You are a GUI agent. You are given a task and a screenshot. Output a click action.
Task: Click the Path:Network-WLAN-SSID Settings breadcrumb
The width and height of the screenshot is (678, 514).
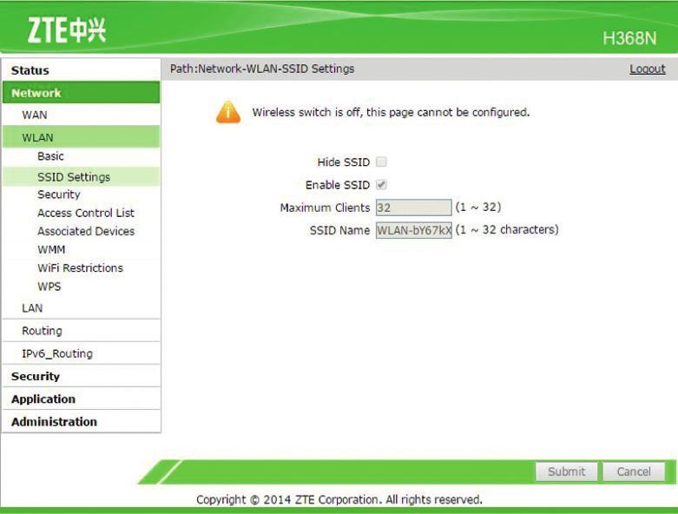262,69
